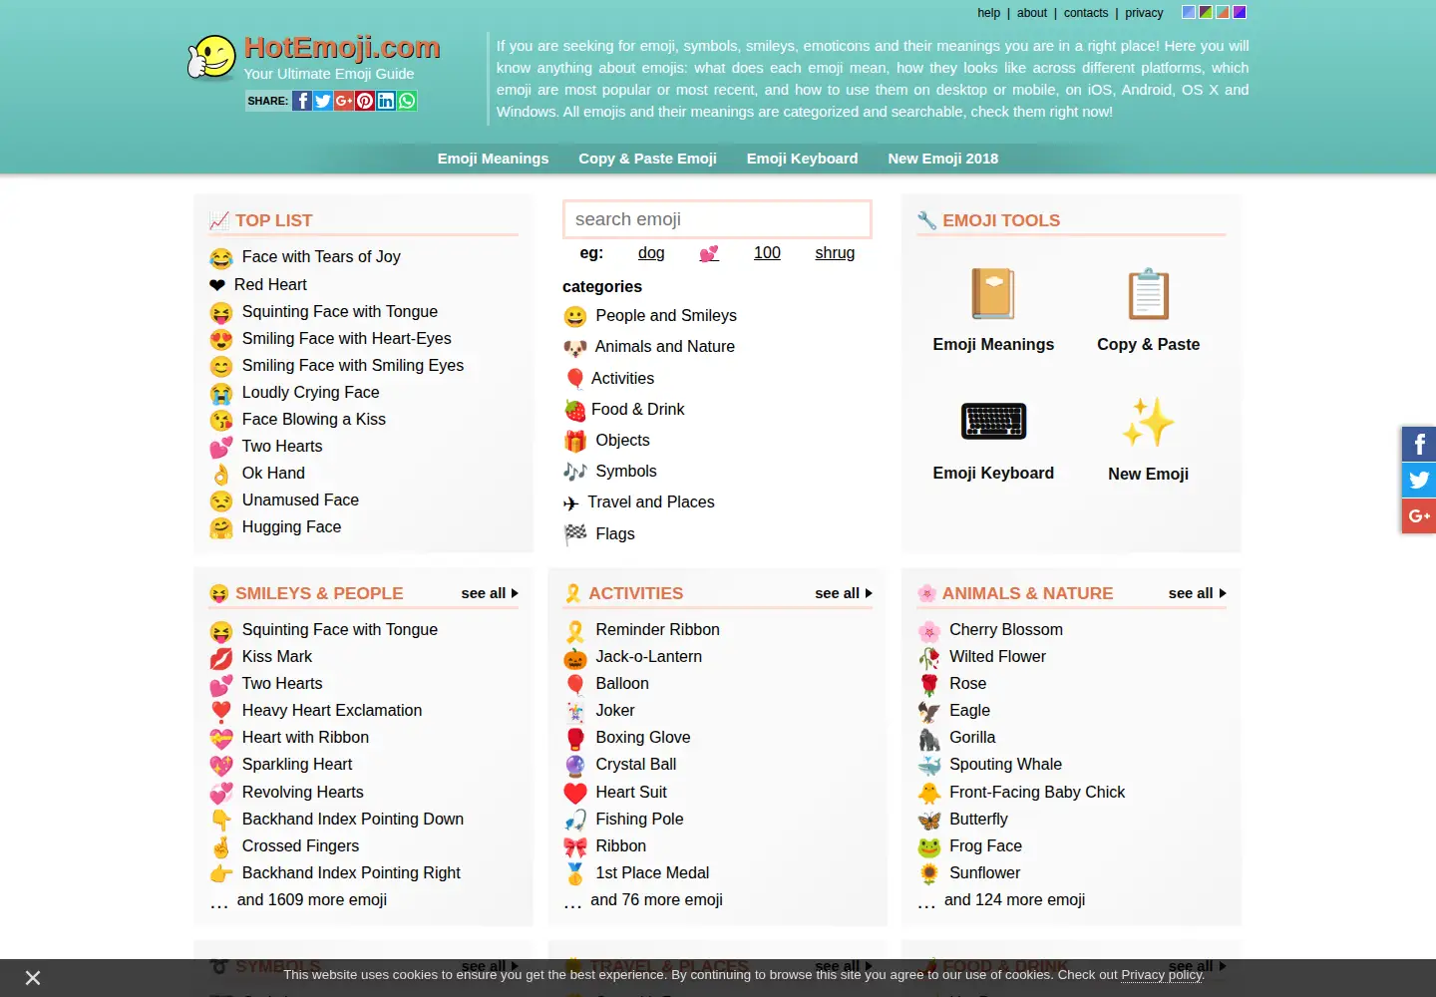This screenshot has width=1436, height=997.
Task: Open Copy & Paste Emoji in navigation bar
Action: coord(647,159)
